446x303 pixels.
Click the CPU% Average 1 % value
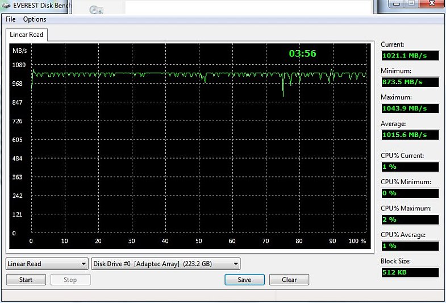click(410, 246)
